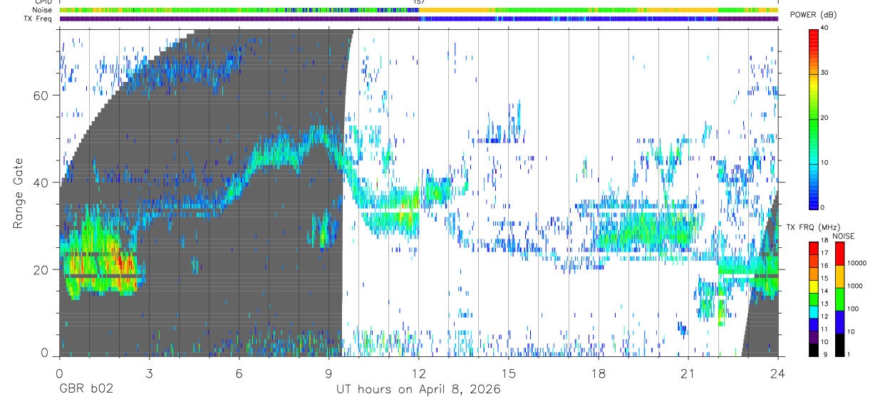Click the horizontal Noise strip above the plot
875x404 pixels.
(x=419, y=10)
